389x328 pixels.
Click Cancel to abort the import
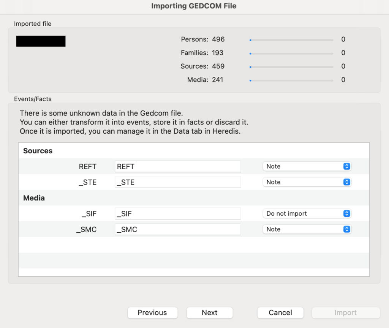(x=280, y=312)
